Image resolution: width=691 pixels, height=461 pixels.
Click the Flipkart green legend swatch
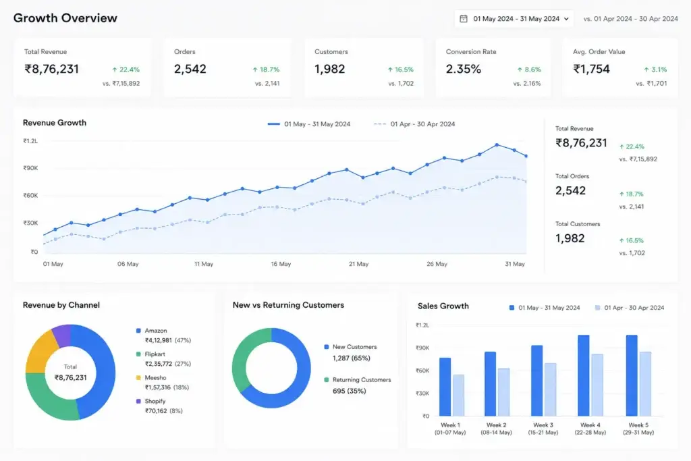point(138,354)
